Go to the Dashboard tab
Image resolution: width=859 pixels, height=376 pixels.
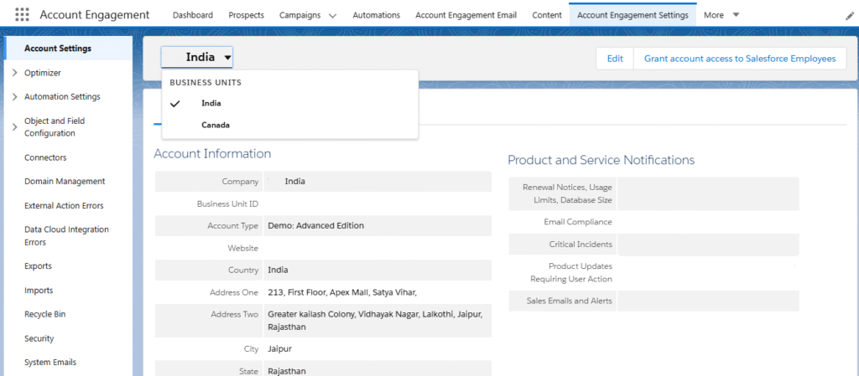(x=193, y=15)
